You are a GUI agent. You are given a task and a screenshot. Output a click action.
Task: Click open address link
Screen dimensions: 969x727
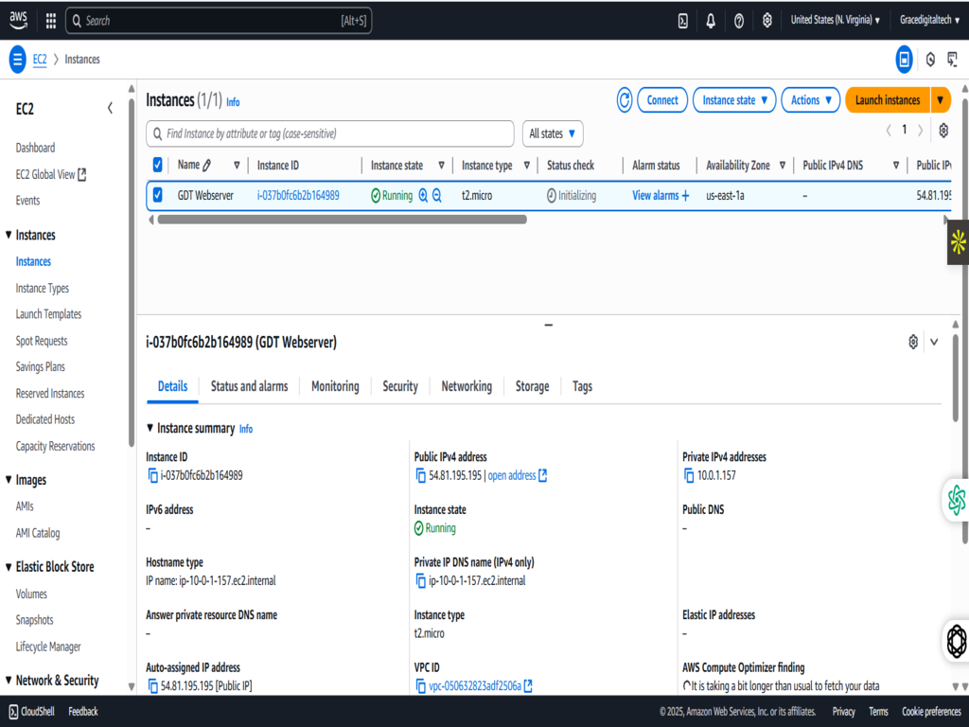pos(512,475)
